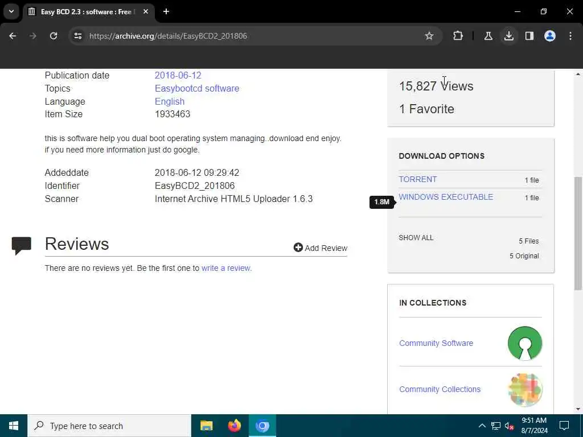Open Chrome three-dot menu
The height and width of the screenshot is (437, 583).
coord(570,36)
